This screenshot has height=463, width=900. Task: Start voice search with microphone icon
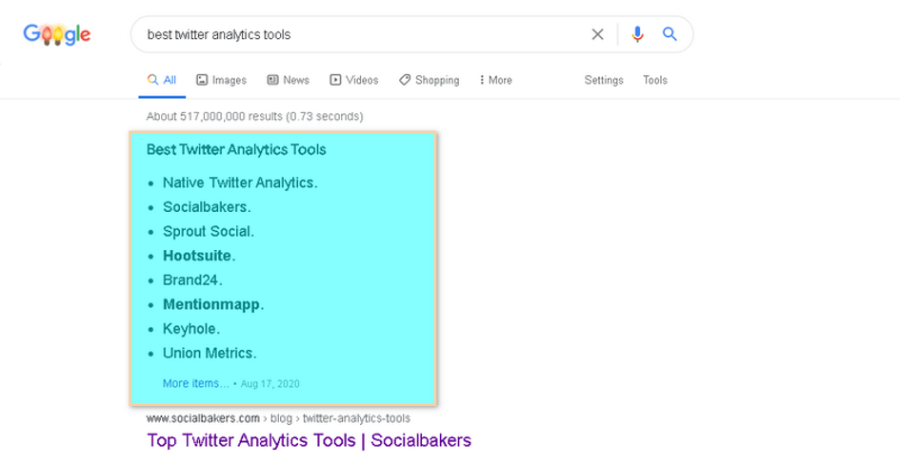[637, 34]
